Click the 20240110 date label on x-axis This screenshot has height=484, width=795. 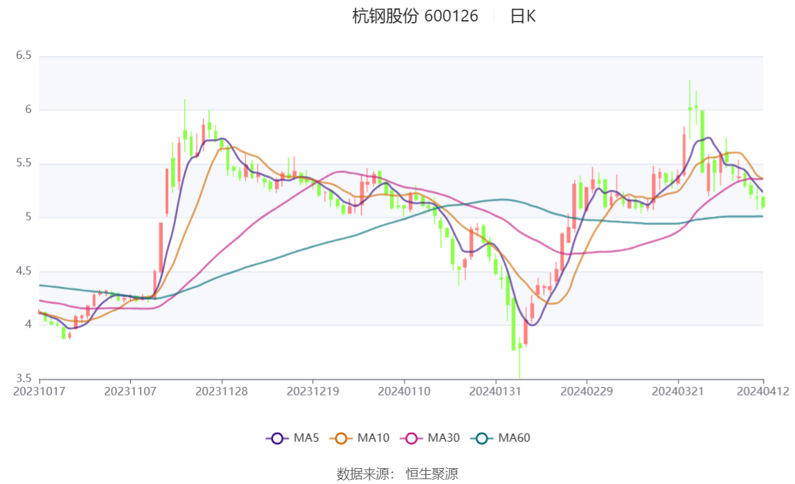404,391
